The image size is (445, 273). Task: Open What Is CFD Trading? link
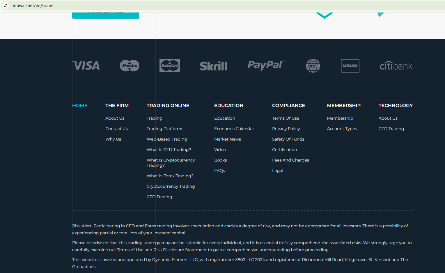pyautogui.click(x=169, y=150)
